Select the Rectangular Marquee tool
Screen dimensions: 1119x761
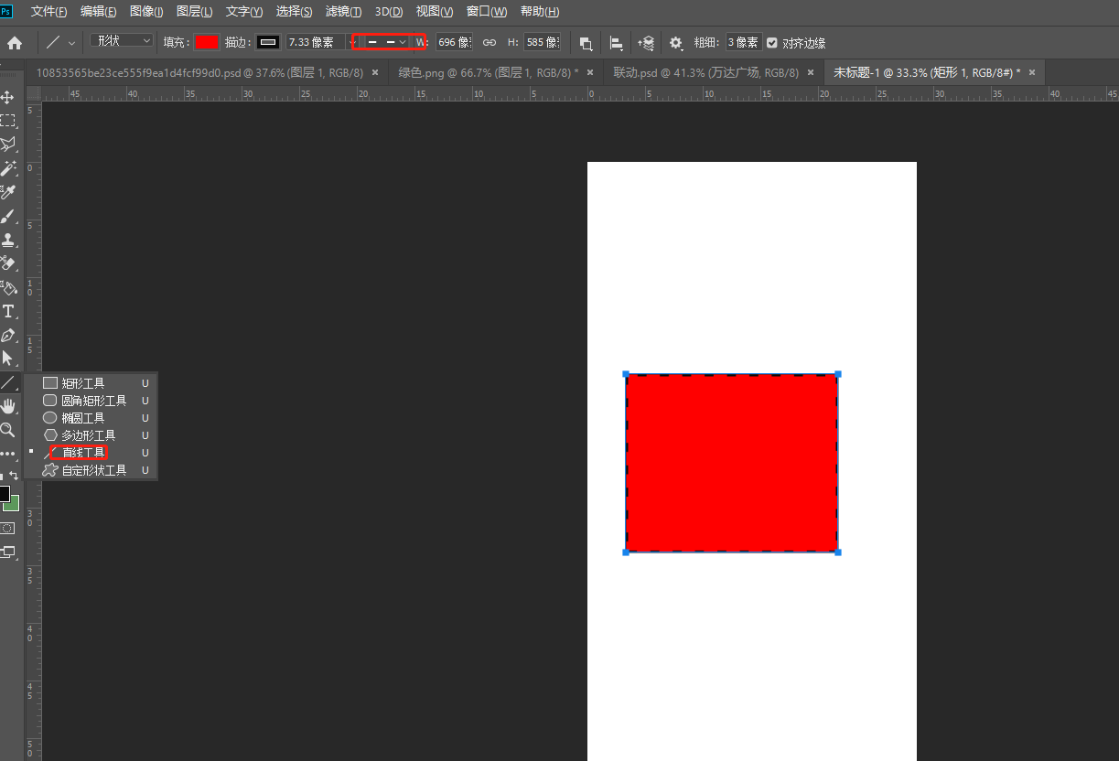click(x=8, y=121)
